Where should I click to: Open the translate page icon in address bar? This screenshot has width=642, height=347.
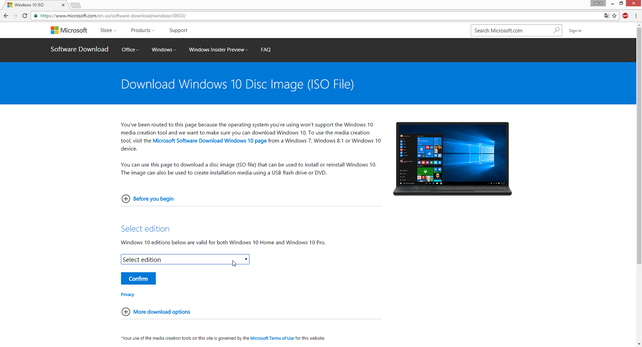(607, 16)
